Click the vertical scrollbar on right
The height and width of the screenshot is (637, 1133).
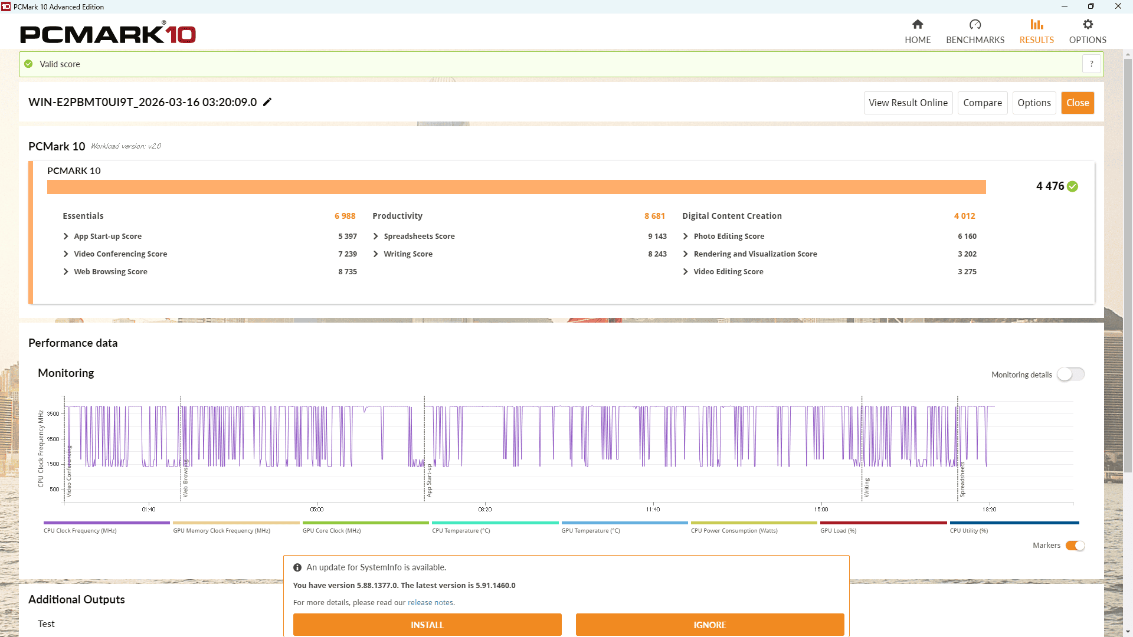click(1128, 265)
